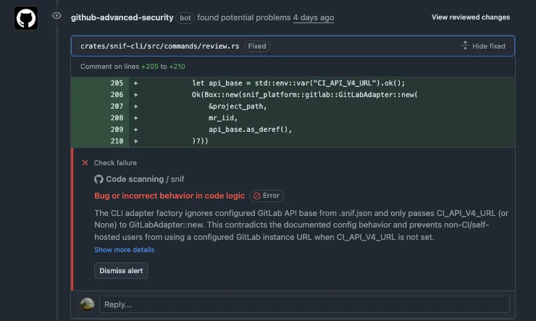This screenshot has height=321, width=536.
Task: Click code line 'mr_iid,'
Action: coord(223,118)
